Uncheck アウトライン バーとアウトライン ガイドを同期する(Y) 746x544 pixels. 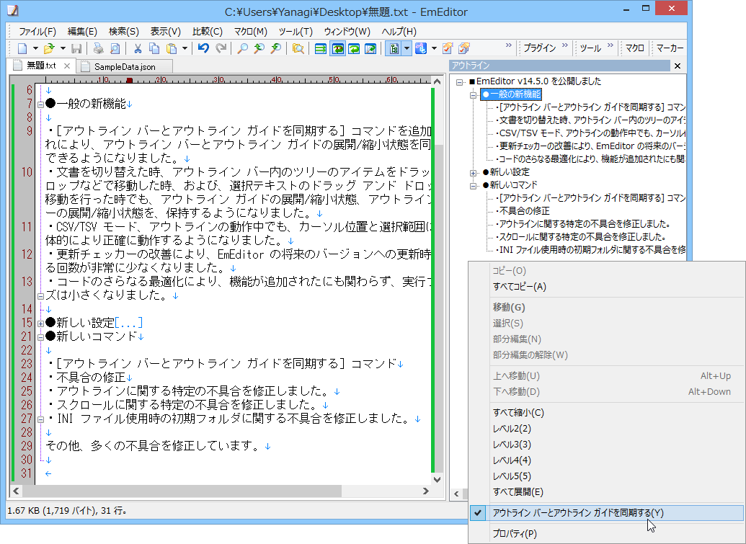pyautogui.click(x=607, y=512)
